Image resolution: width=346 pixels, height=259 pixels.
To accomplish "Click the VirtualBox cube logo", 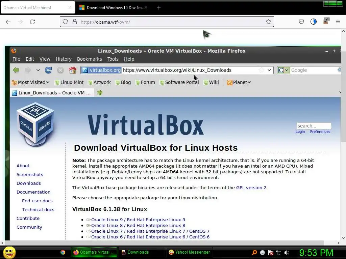I will coord(35,124).
